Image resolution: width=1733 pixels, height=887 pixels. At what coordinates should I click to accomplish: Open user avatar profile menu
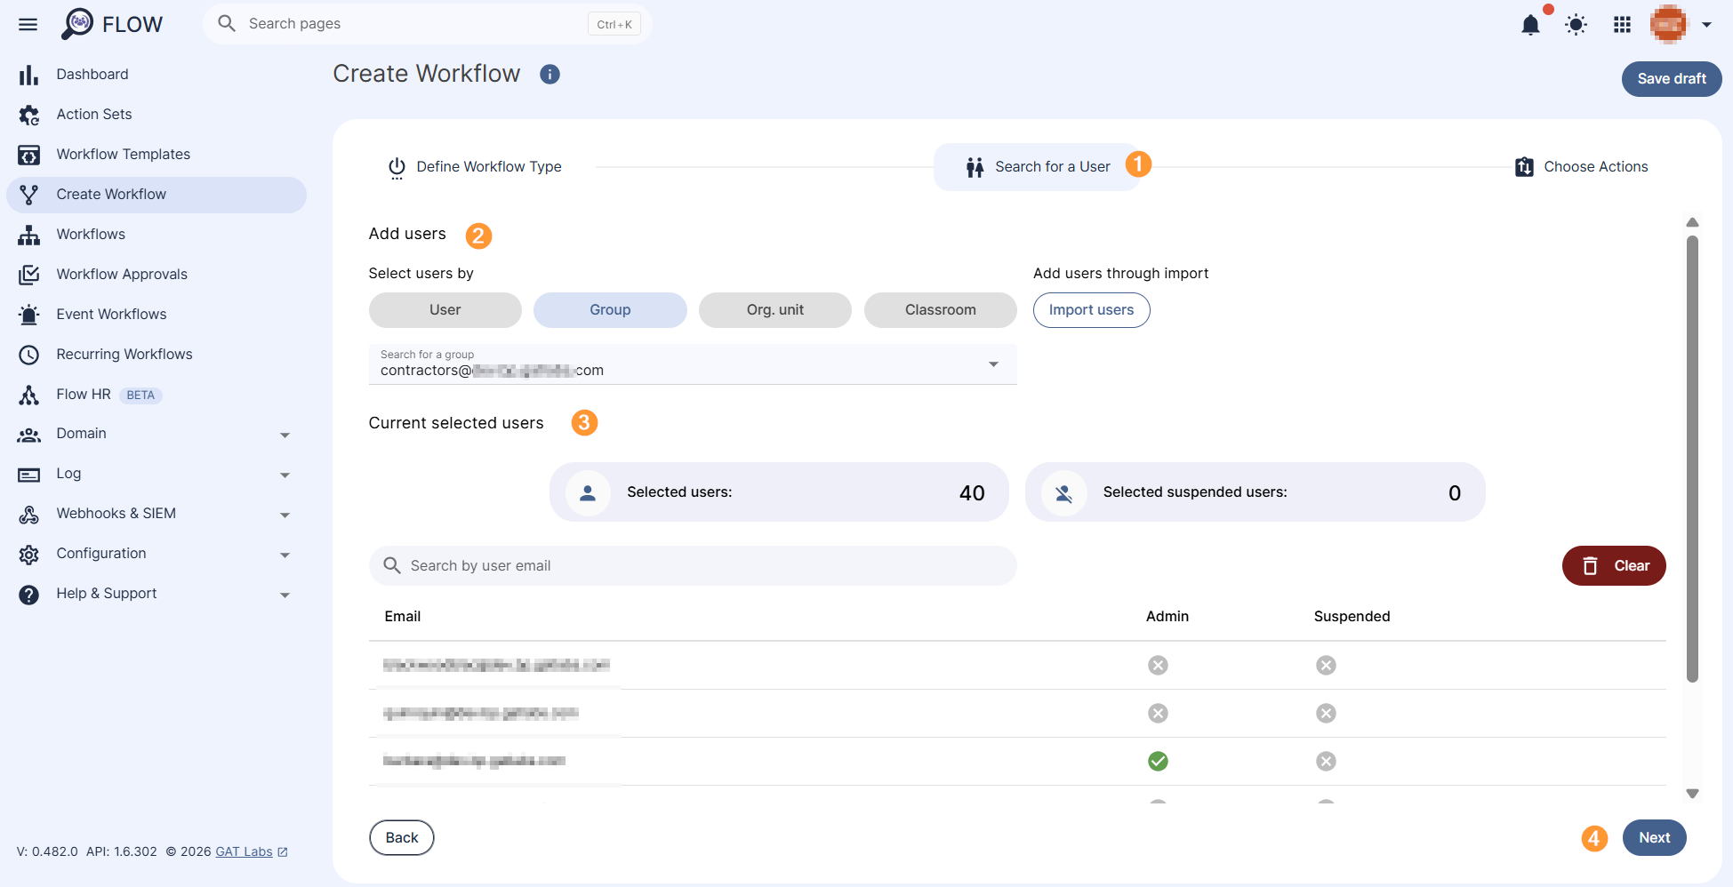pos(1668,24)
